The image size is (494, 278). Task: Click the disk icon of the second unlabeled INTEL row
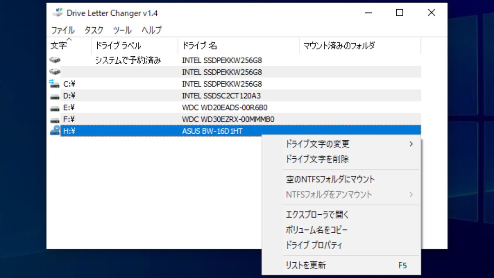55,72
